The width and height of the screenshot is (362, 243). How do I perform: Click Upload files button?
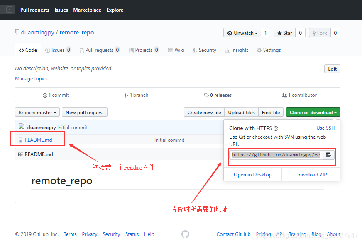pos(241,112)
